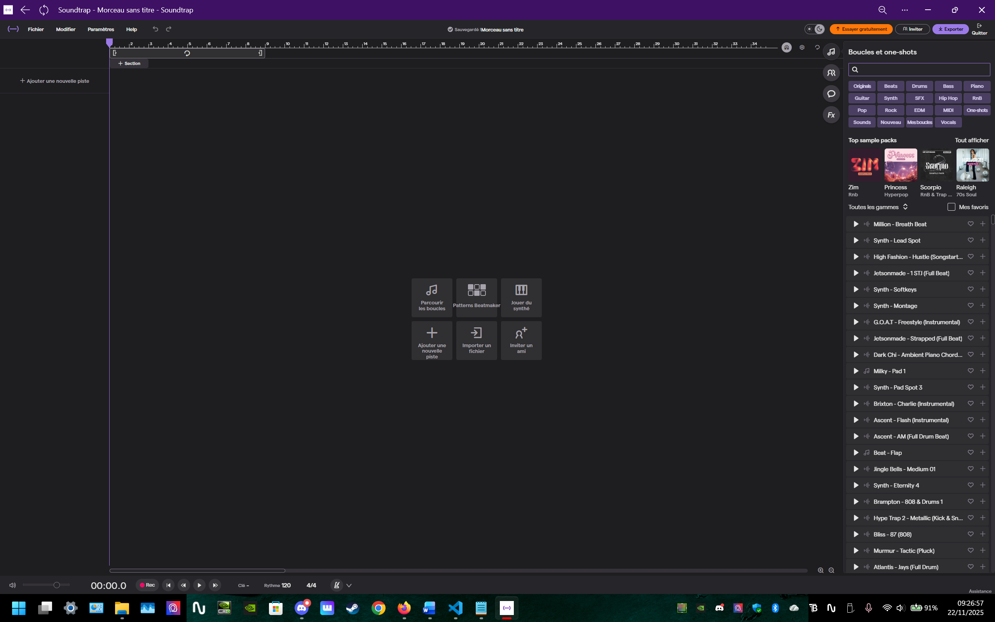The height and width of the screenshot is (622, 995).
Task: Open the loops library music note icon
Action: [831, 52]
